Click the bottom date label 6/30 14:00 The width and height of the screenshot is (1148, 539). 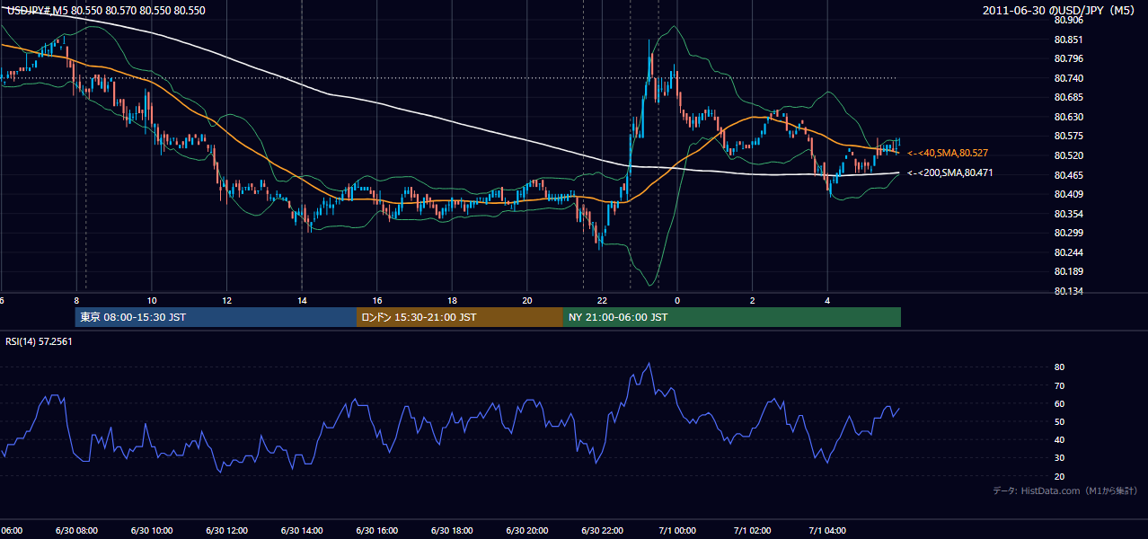pos(302,531)
